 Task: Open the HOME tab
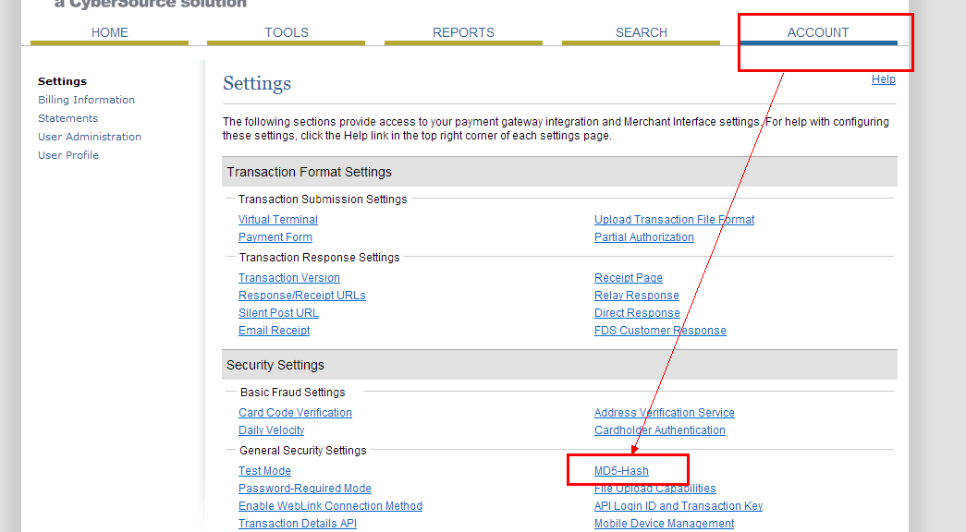click(x=110, y=32)
